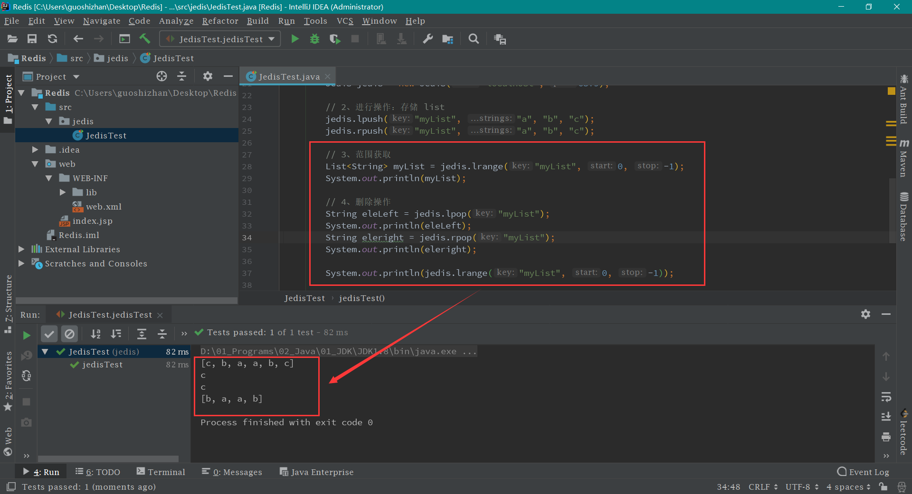Click the green Run button in main toolbar

(295, 39)
